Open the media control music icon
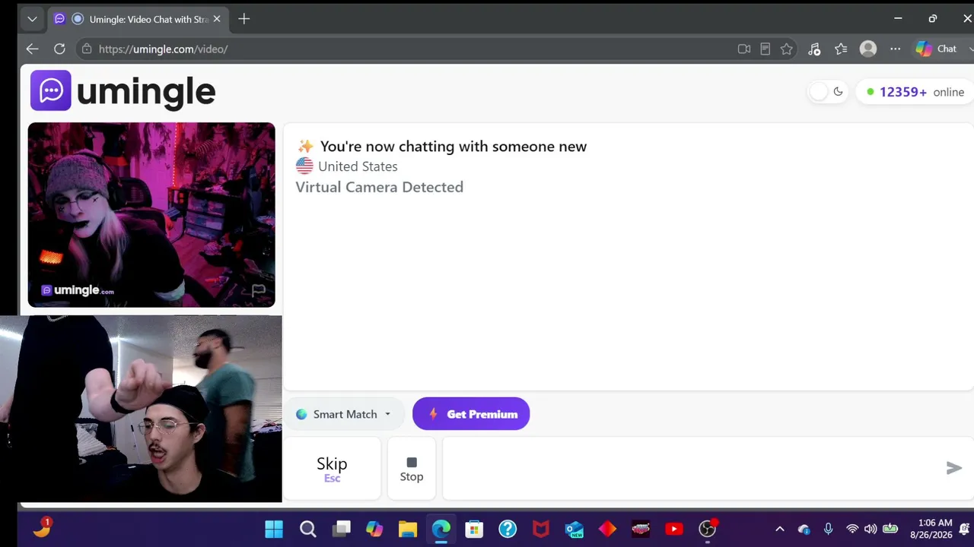The width and height of the screenshot is (974, 547). pos(814,49)
